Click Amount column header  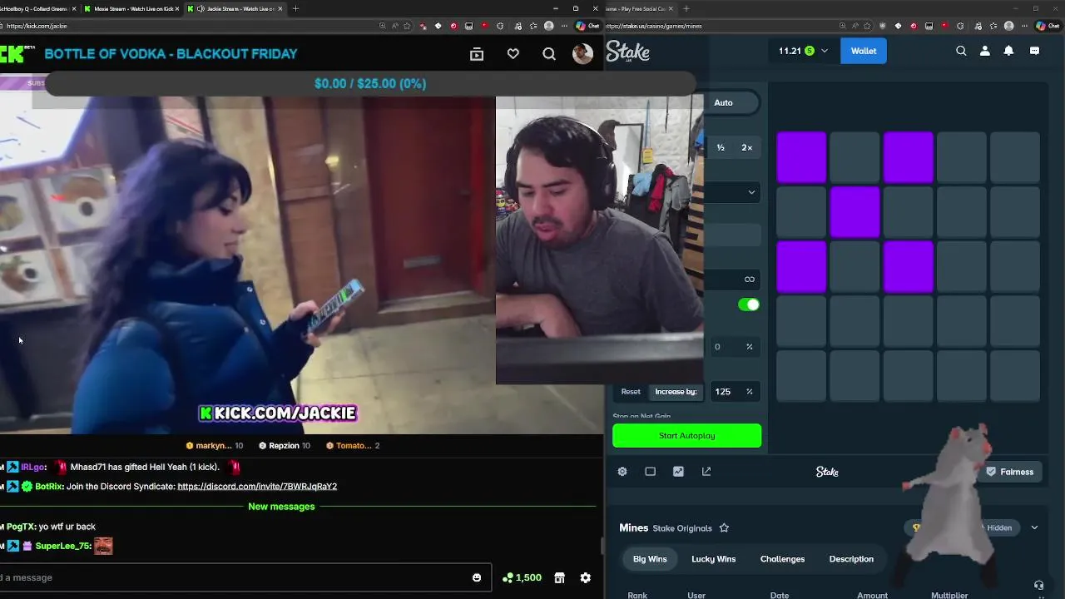[x=872, y=596]
